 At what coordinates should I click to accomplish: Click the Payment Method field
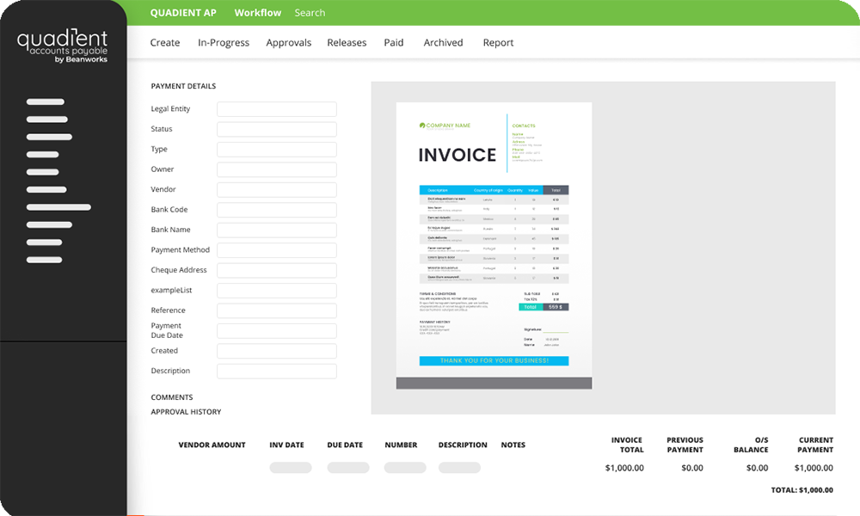(276, 250)
